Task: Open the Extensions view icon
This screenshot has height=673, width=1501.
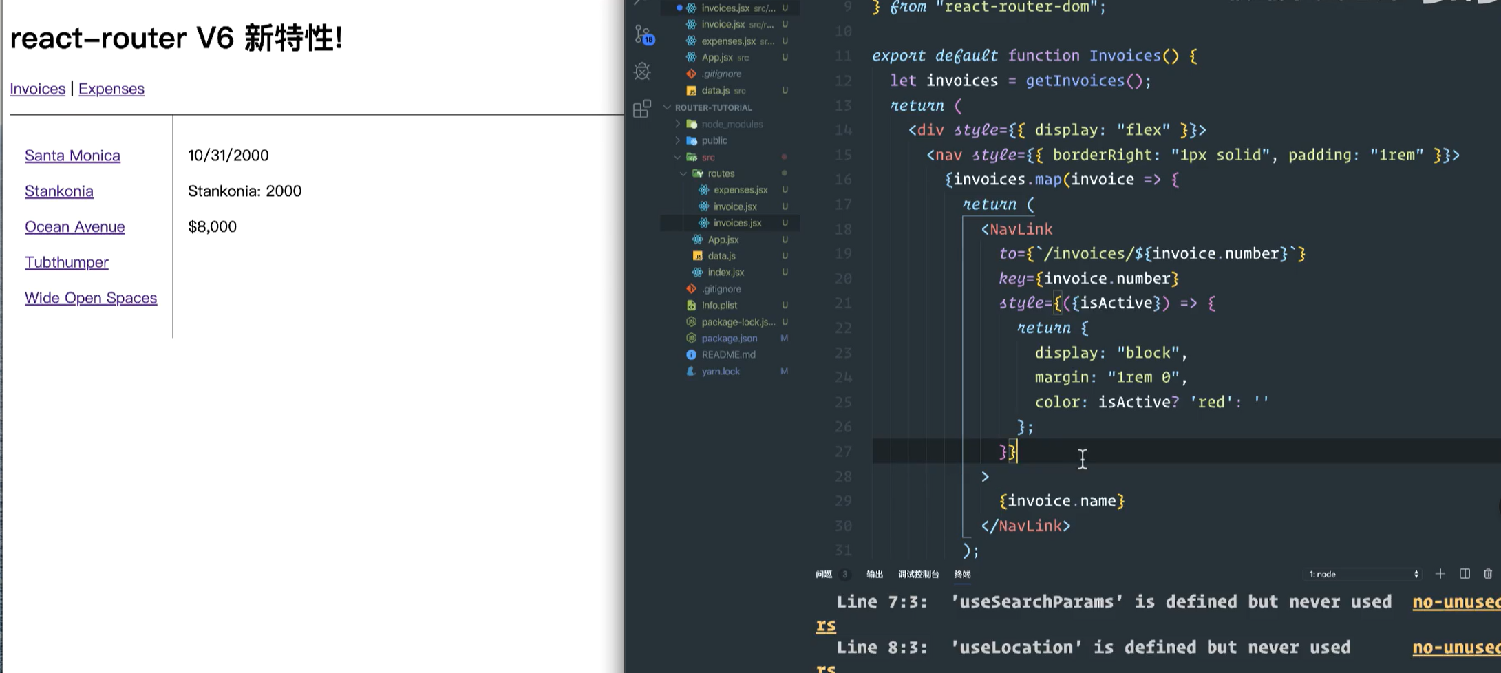Action: (x=642, y=109)
